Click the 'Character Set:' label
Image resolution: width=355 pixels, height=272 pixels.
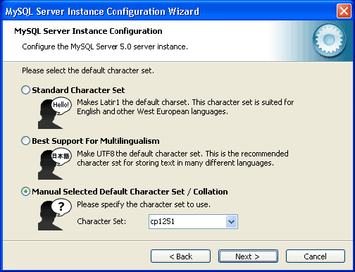point(101,221)
